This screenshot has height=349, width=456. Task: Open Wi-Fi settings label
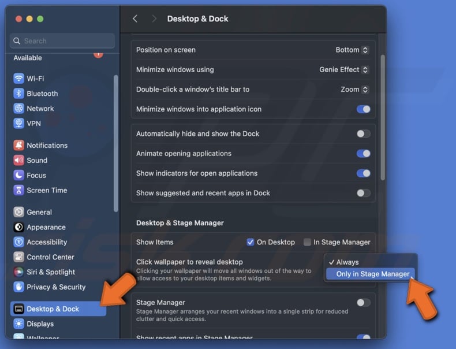coord(35,79)
